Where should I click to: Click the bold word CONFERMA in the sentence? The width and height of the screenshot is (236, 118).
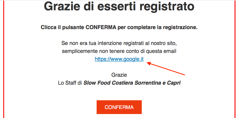point(101,28)
